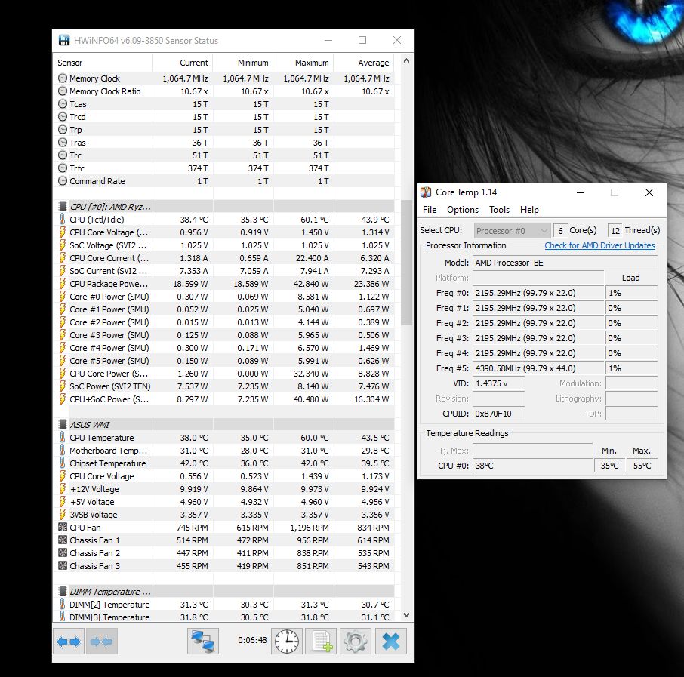Image resolution: width=684 pixels, height=677 pixels.
Task: Click the Maximum column header
Action: [303, 63]
